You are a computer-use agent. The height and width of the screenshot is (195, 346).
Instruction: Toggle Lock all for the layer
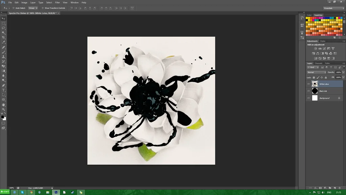[x=326, y=78]
